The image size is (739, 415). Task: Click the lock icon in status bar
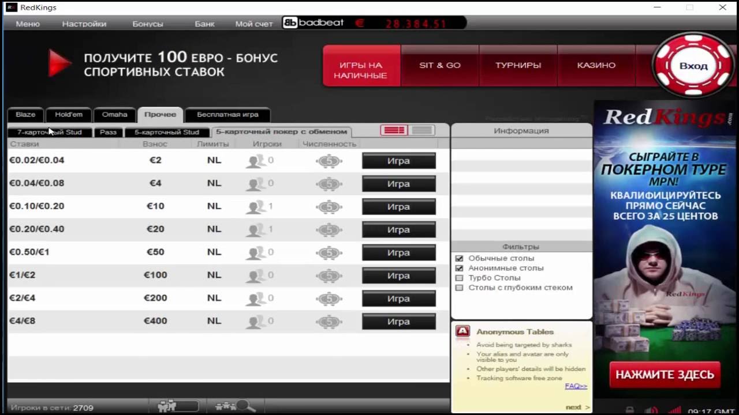(x=630, y=410)
